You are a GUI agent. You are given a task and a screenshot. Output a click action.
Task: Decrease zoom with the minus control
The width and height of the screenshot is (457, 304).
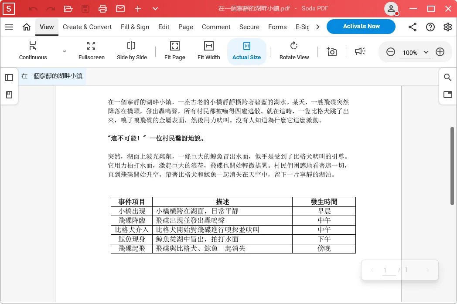(x=391, y=51)
